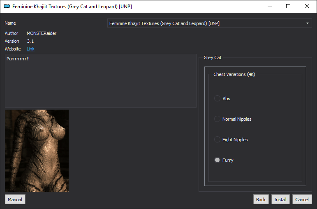
Task: Maximize the installer window
Action: coord(288,6)
